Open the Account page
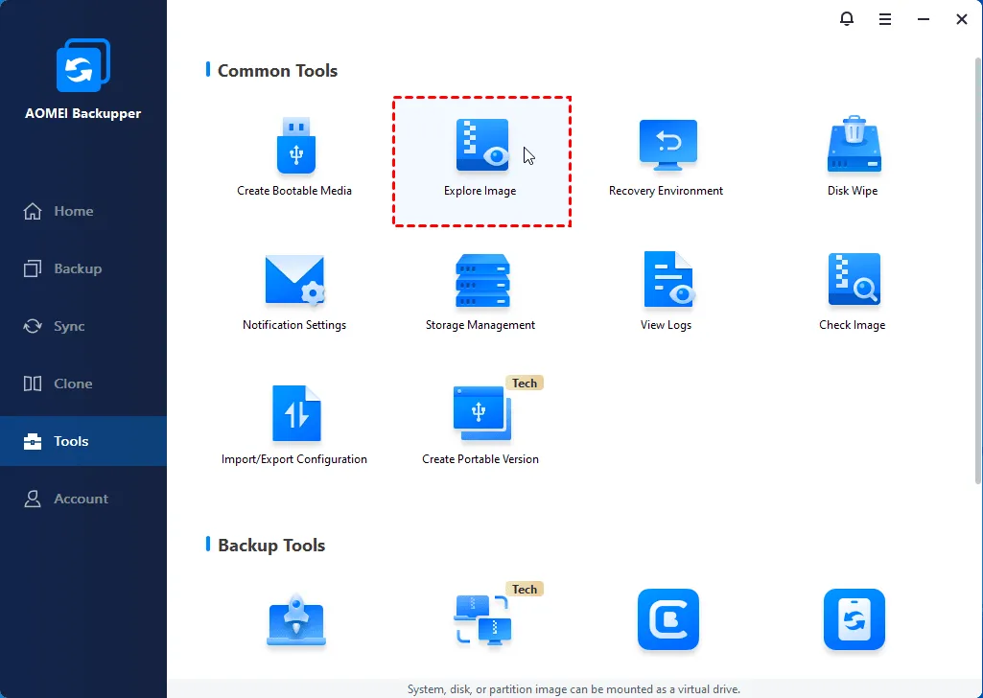Screen dimensions: 983x698 pyautogui.click(x=81, y=499)
